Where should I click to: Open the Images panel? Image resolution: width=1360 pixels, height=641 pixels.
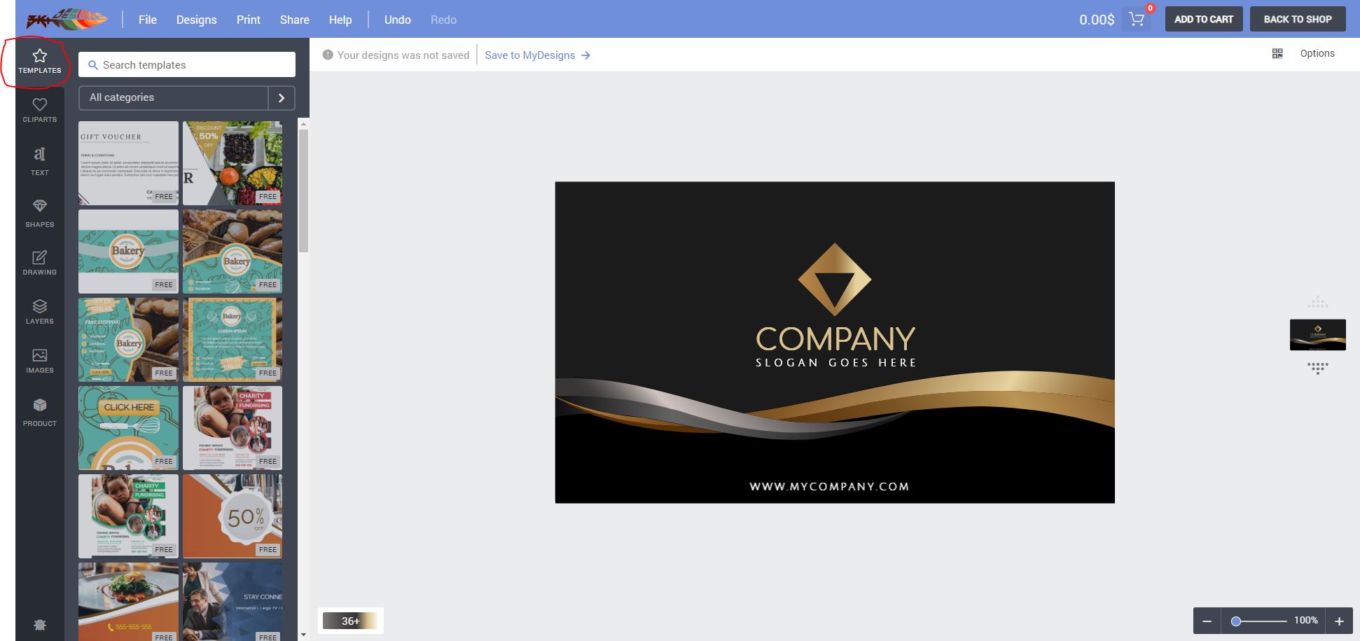(x=40, y=361)
